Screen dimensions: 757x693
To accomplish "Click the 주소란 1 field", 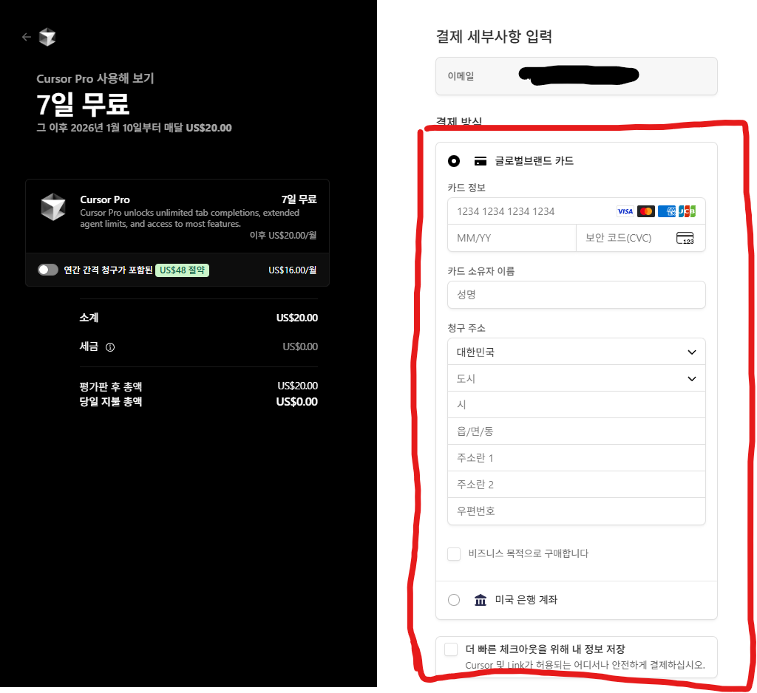I will click(577, 458).
